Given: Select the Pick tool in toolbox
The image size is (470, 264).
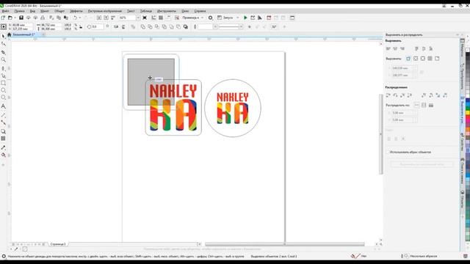Looking at the screenshot, I should click(3, 37).
